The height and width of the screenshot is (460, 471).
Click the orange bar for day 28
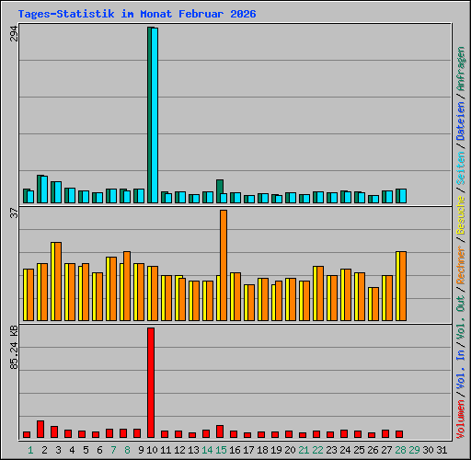click(403, 286)
